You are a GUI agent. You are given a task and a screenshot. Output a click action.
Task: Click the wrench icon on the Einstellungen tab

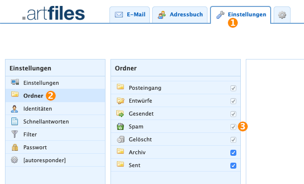(220, 15)
